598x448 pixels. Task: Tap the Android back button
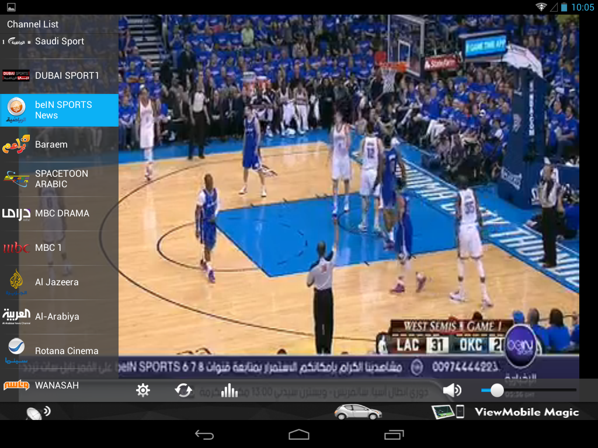tap(204, 435)
